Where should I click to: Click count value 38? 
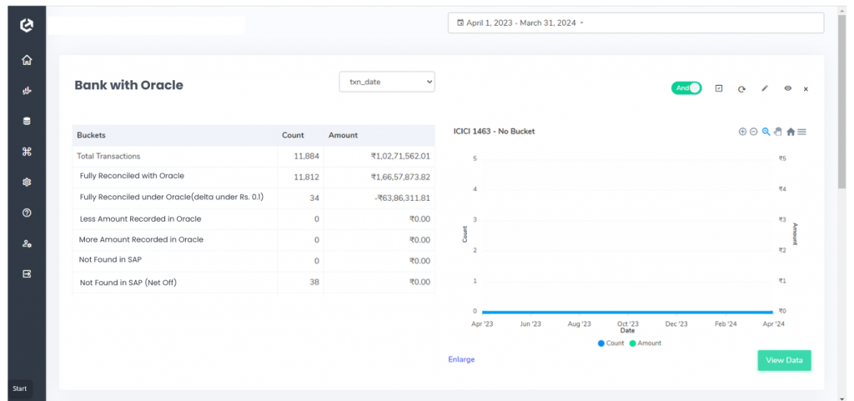coord(314,282)
